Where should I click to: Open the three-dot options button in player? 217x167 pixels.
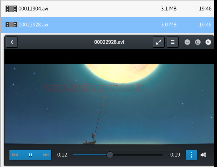tap(192, 155)
